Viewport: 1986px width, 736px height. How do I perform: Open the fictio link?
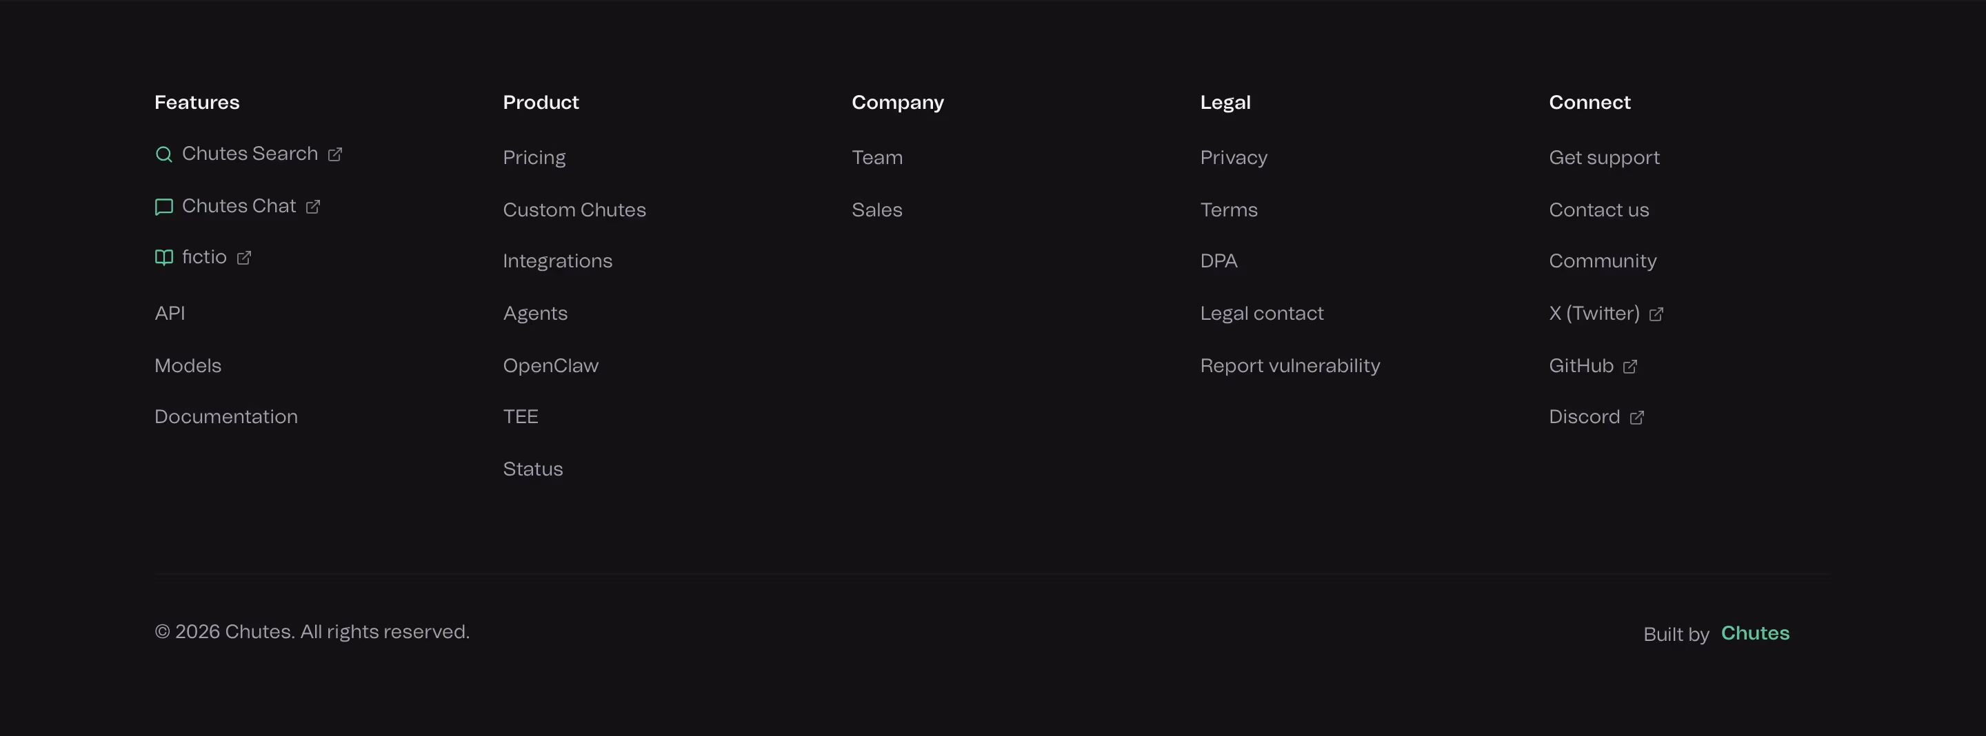[x=204, y=258]
